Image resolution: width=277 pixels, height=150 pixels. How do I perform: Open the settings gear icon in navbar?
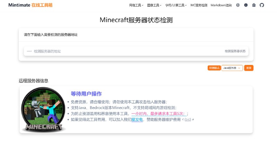coord(238,5)
